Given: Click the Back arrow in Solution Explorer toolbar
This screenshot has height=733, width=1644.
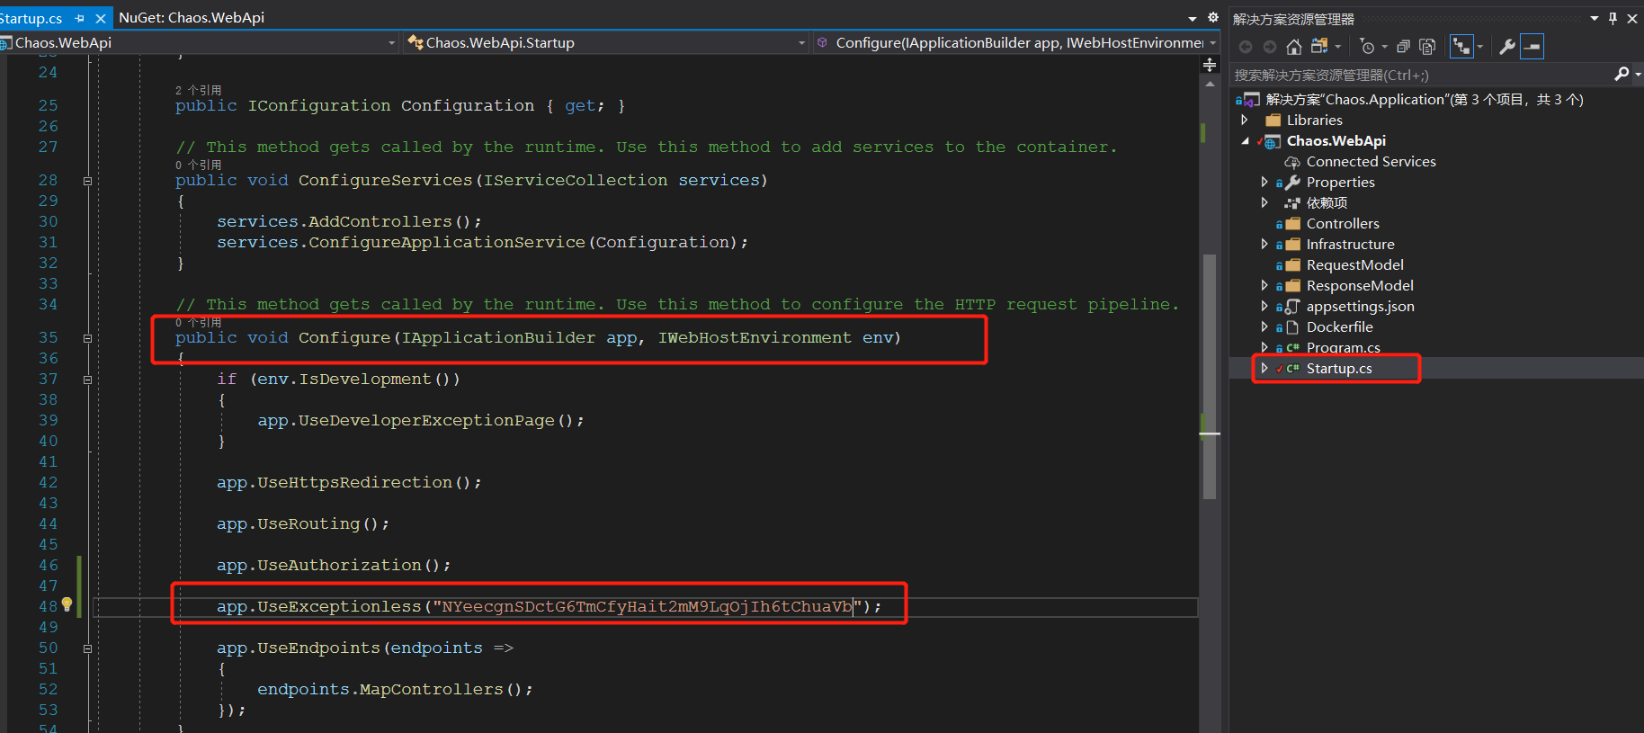Looking at the screenshot, I should point(1246,47).
